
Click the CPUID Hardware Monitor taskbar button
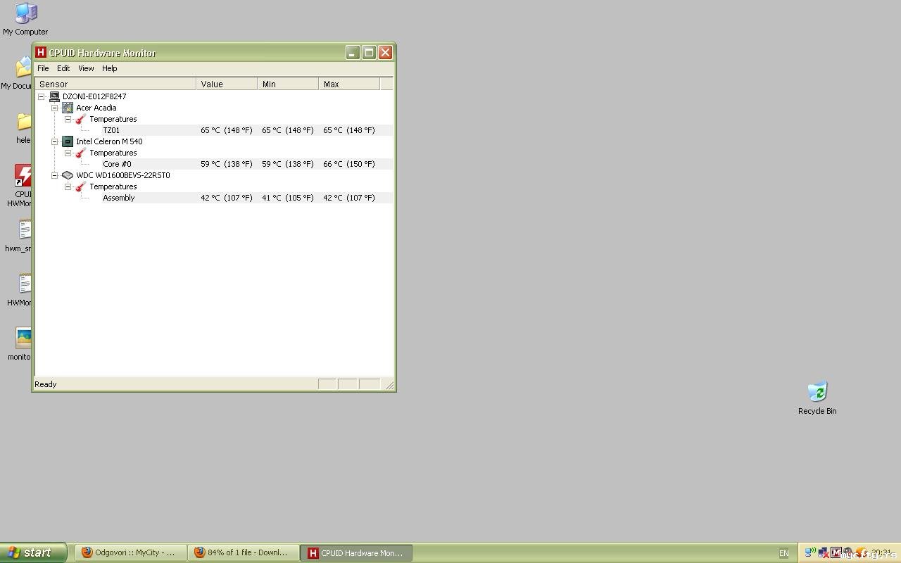pyautogui.click(x=355, y=552)
